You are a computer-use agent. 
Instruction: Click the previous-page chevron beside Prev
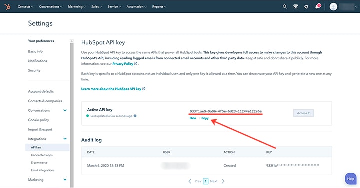(190, 181)
